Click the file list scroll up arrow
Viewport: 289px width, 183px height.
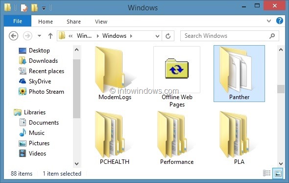[x=281, y=50]
